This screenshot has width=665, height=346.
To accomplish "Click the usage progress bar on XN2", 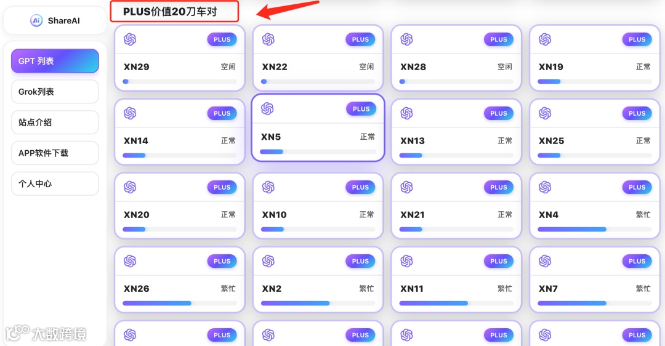I will (318, 303).
